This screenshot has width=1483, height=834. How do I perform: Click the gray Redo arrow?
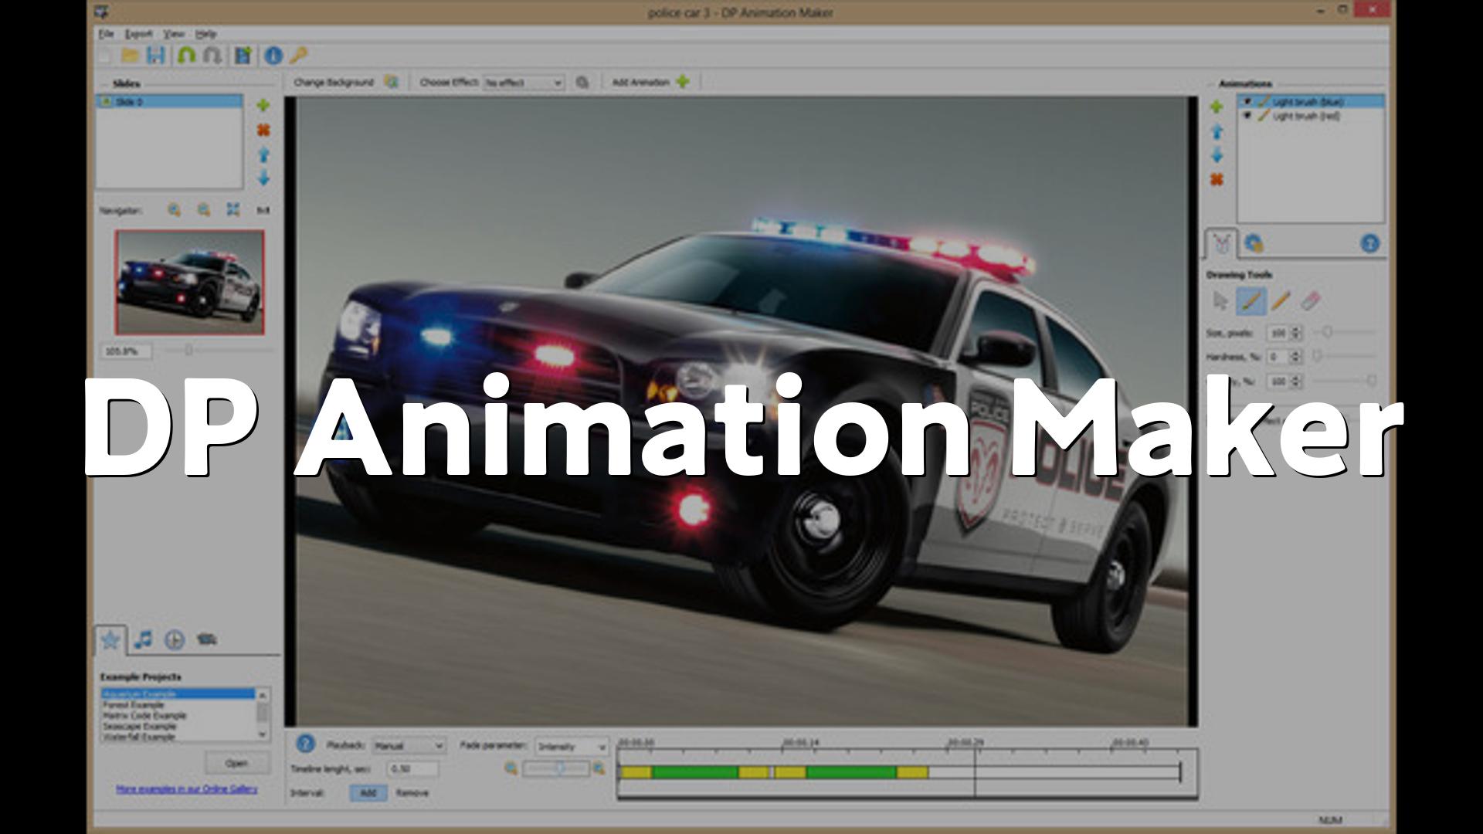212,55
